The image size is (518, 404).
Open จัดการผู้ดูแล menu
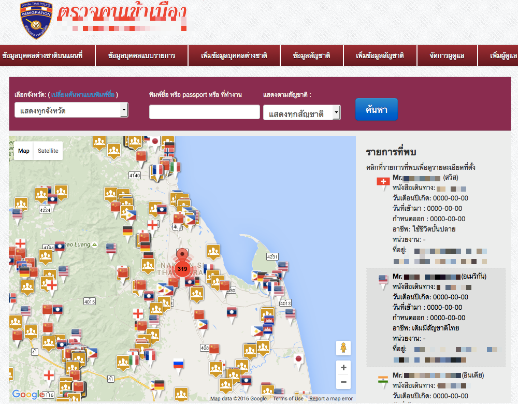click(448, 55)
